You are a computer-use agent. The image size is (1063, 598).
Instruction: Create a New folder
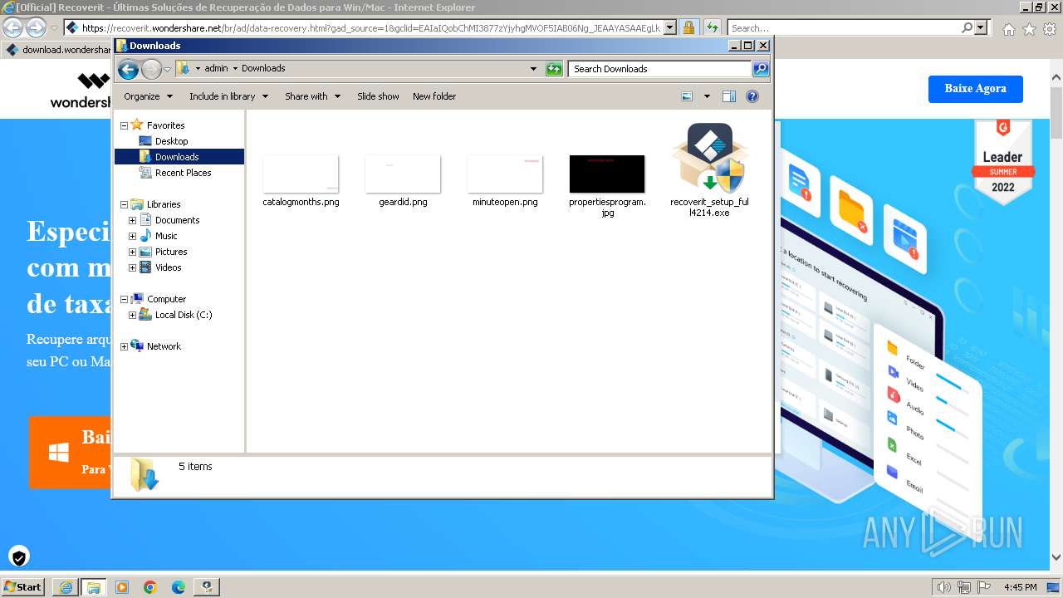coord(434,96)
